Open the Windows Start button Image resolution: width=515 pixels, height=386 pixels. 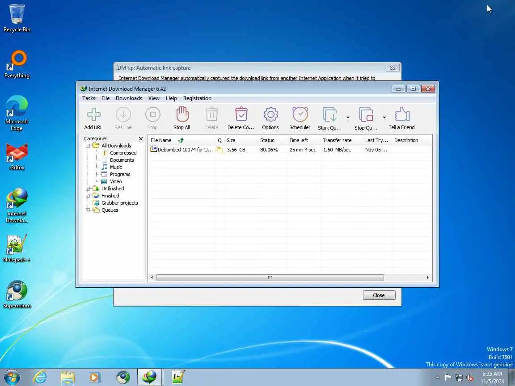coord(12,377)
